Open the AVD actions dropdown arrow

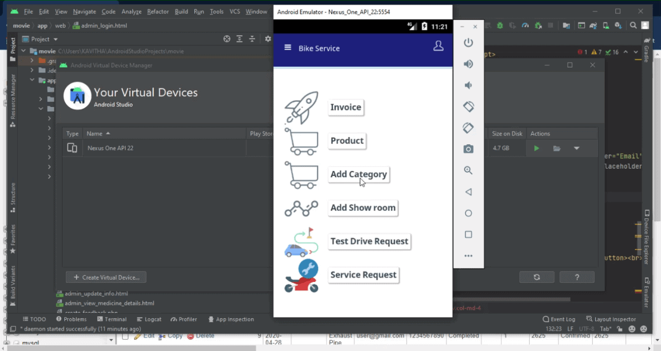(577, 148)
